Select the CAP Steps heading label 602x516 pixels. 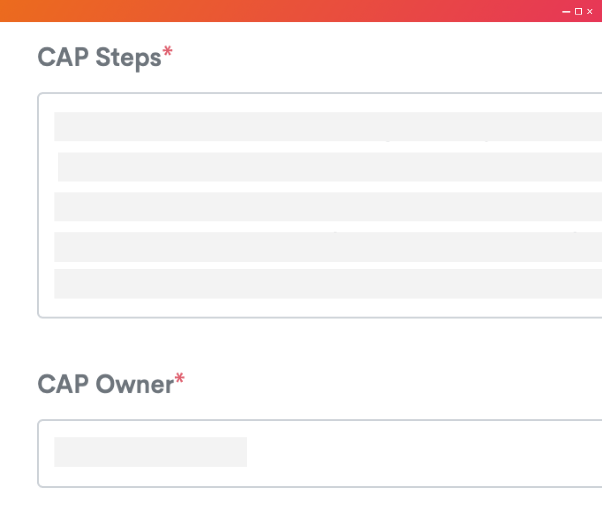[99, 58]
